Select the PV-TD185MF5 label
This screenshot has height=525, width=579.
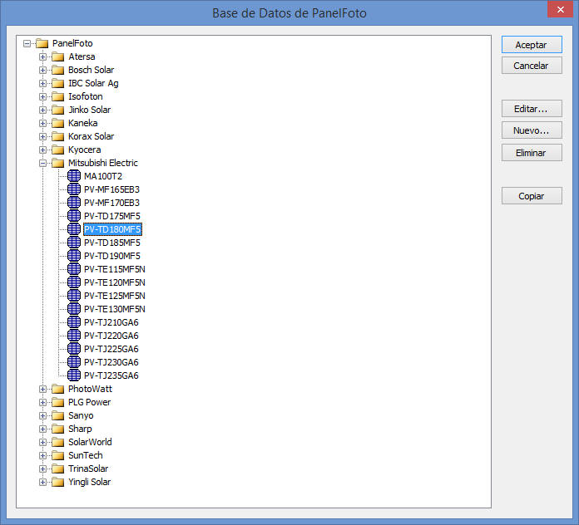click(112, 243)
